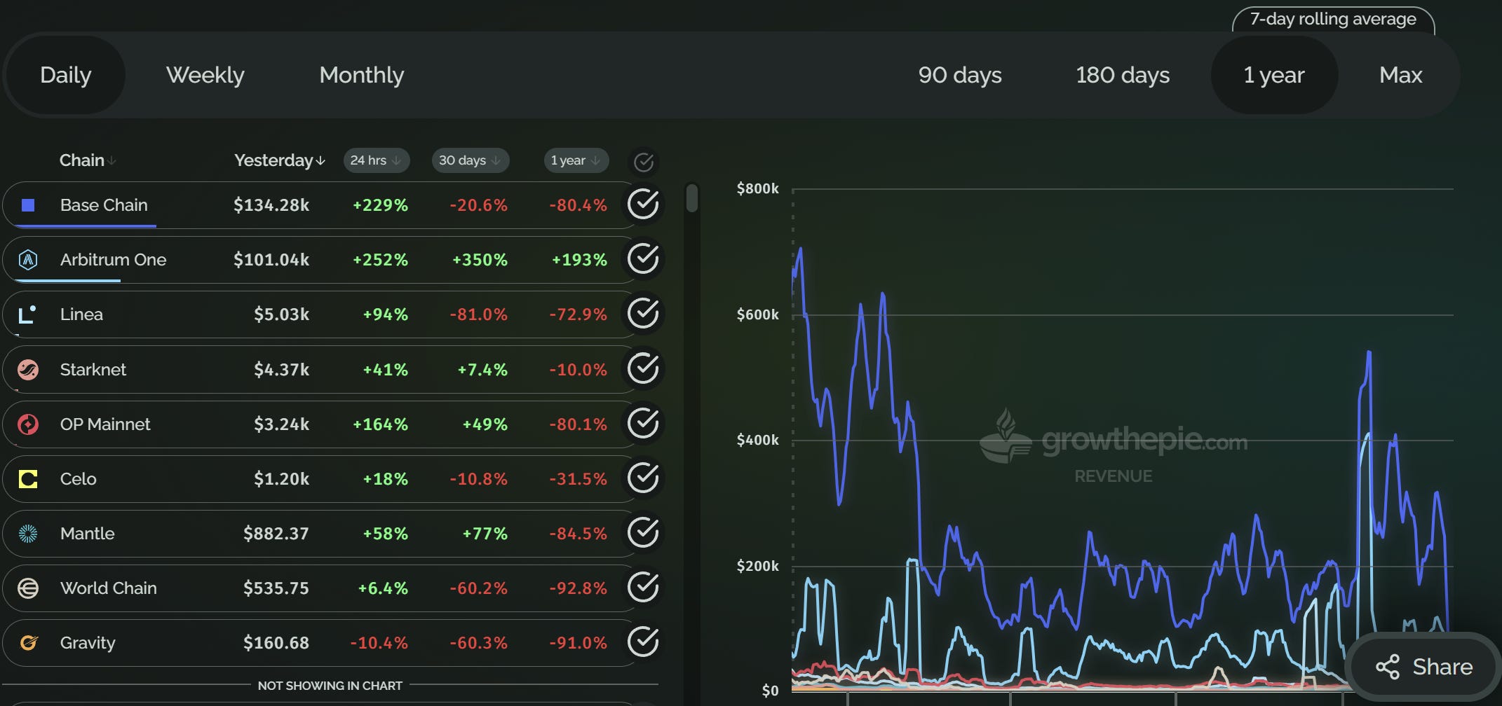Click the Arbitrum One chain logo icon
This screenshot has width=1502, height=706.
(x=28, y=260)
